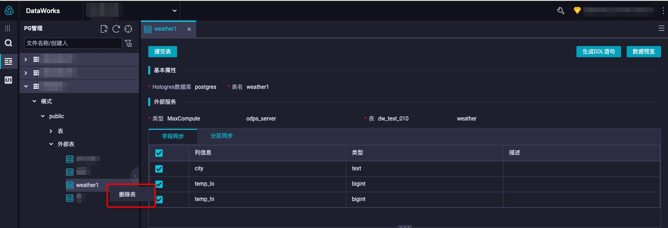Click the DataWorks logo icon
Screen dimensions: 668x228
9,10
